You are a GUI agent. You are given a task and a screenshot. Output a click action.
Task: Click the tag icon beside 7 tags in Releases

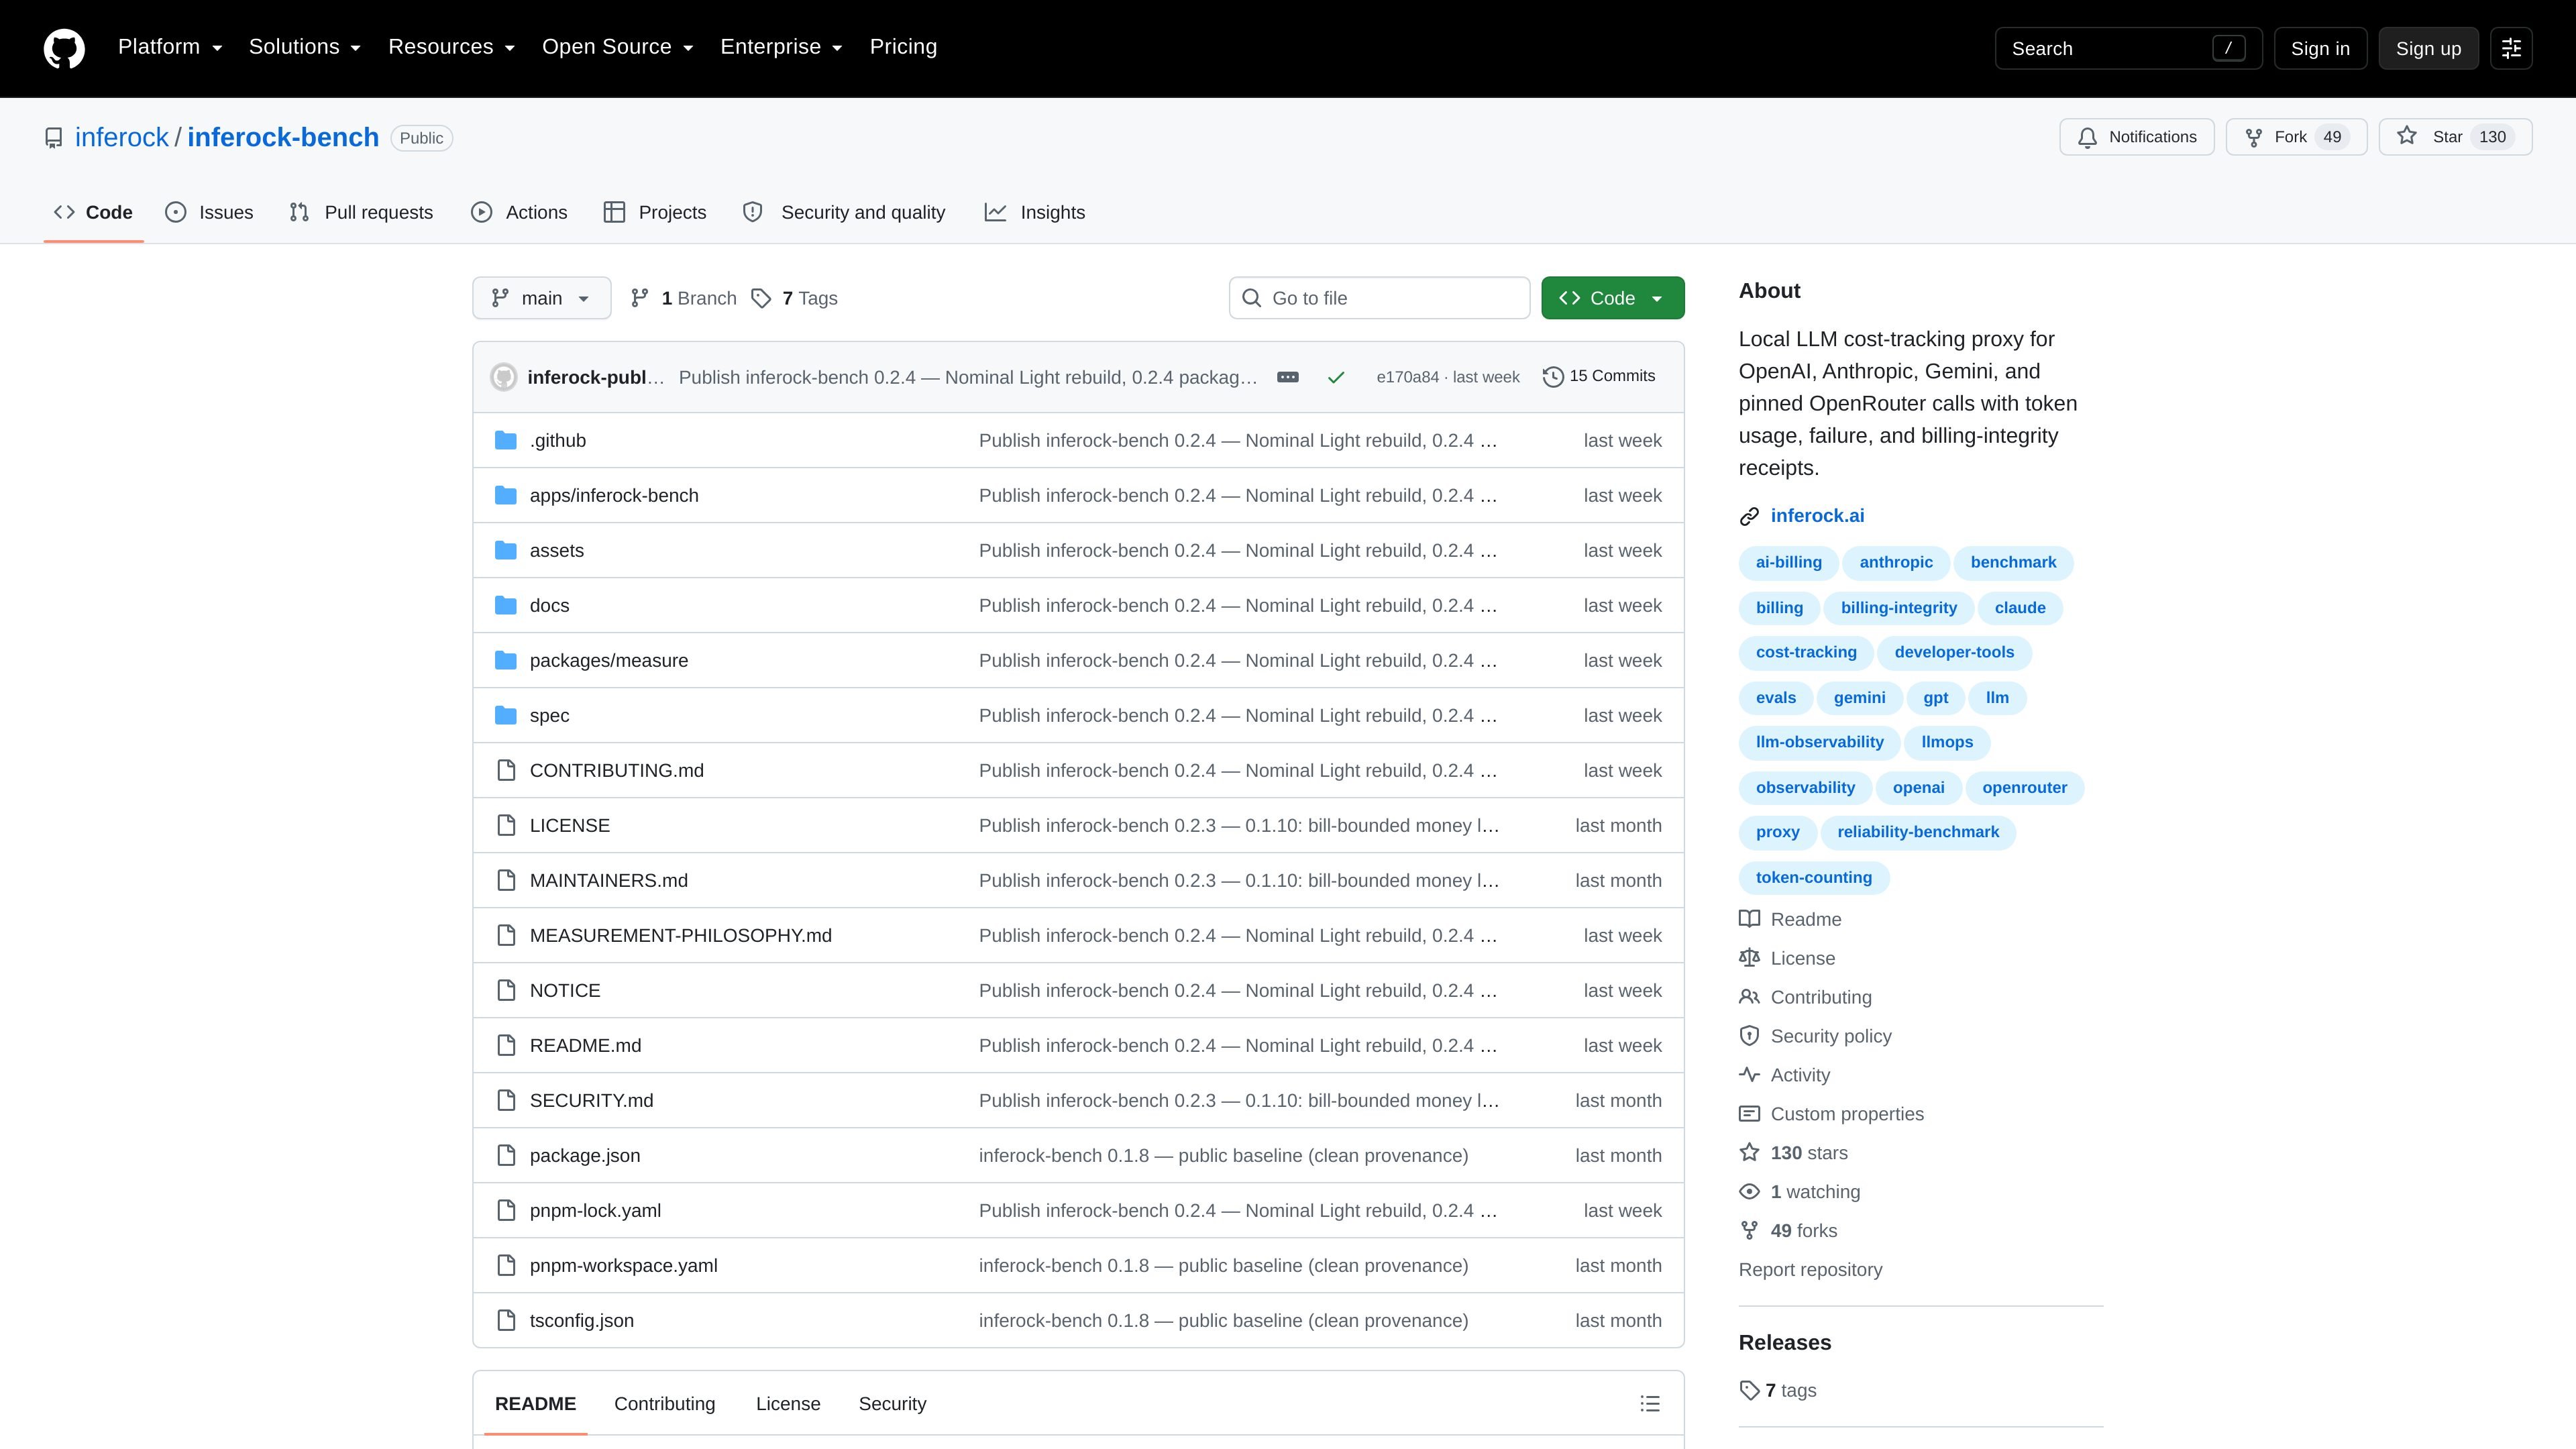1749,1391
